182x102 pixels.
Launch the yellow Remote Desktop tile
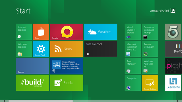[150, 83]
